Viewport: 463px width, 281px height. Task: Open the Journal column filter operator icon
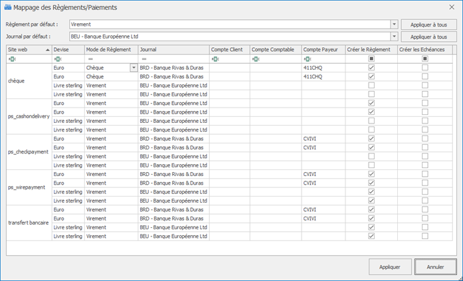tap(144, 58)
